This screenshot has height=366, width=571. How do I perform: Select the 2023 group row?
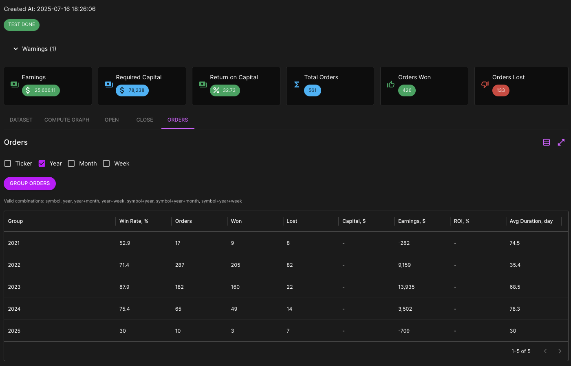click(286, 287)
